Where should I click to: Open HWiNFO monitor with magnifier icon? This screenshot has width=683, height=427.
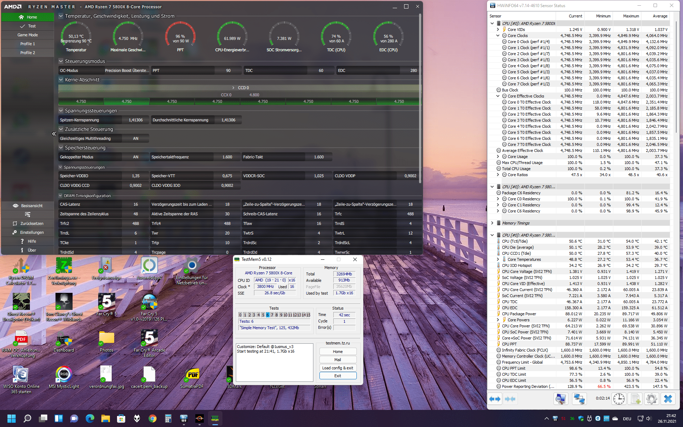tap(561, 399)
